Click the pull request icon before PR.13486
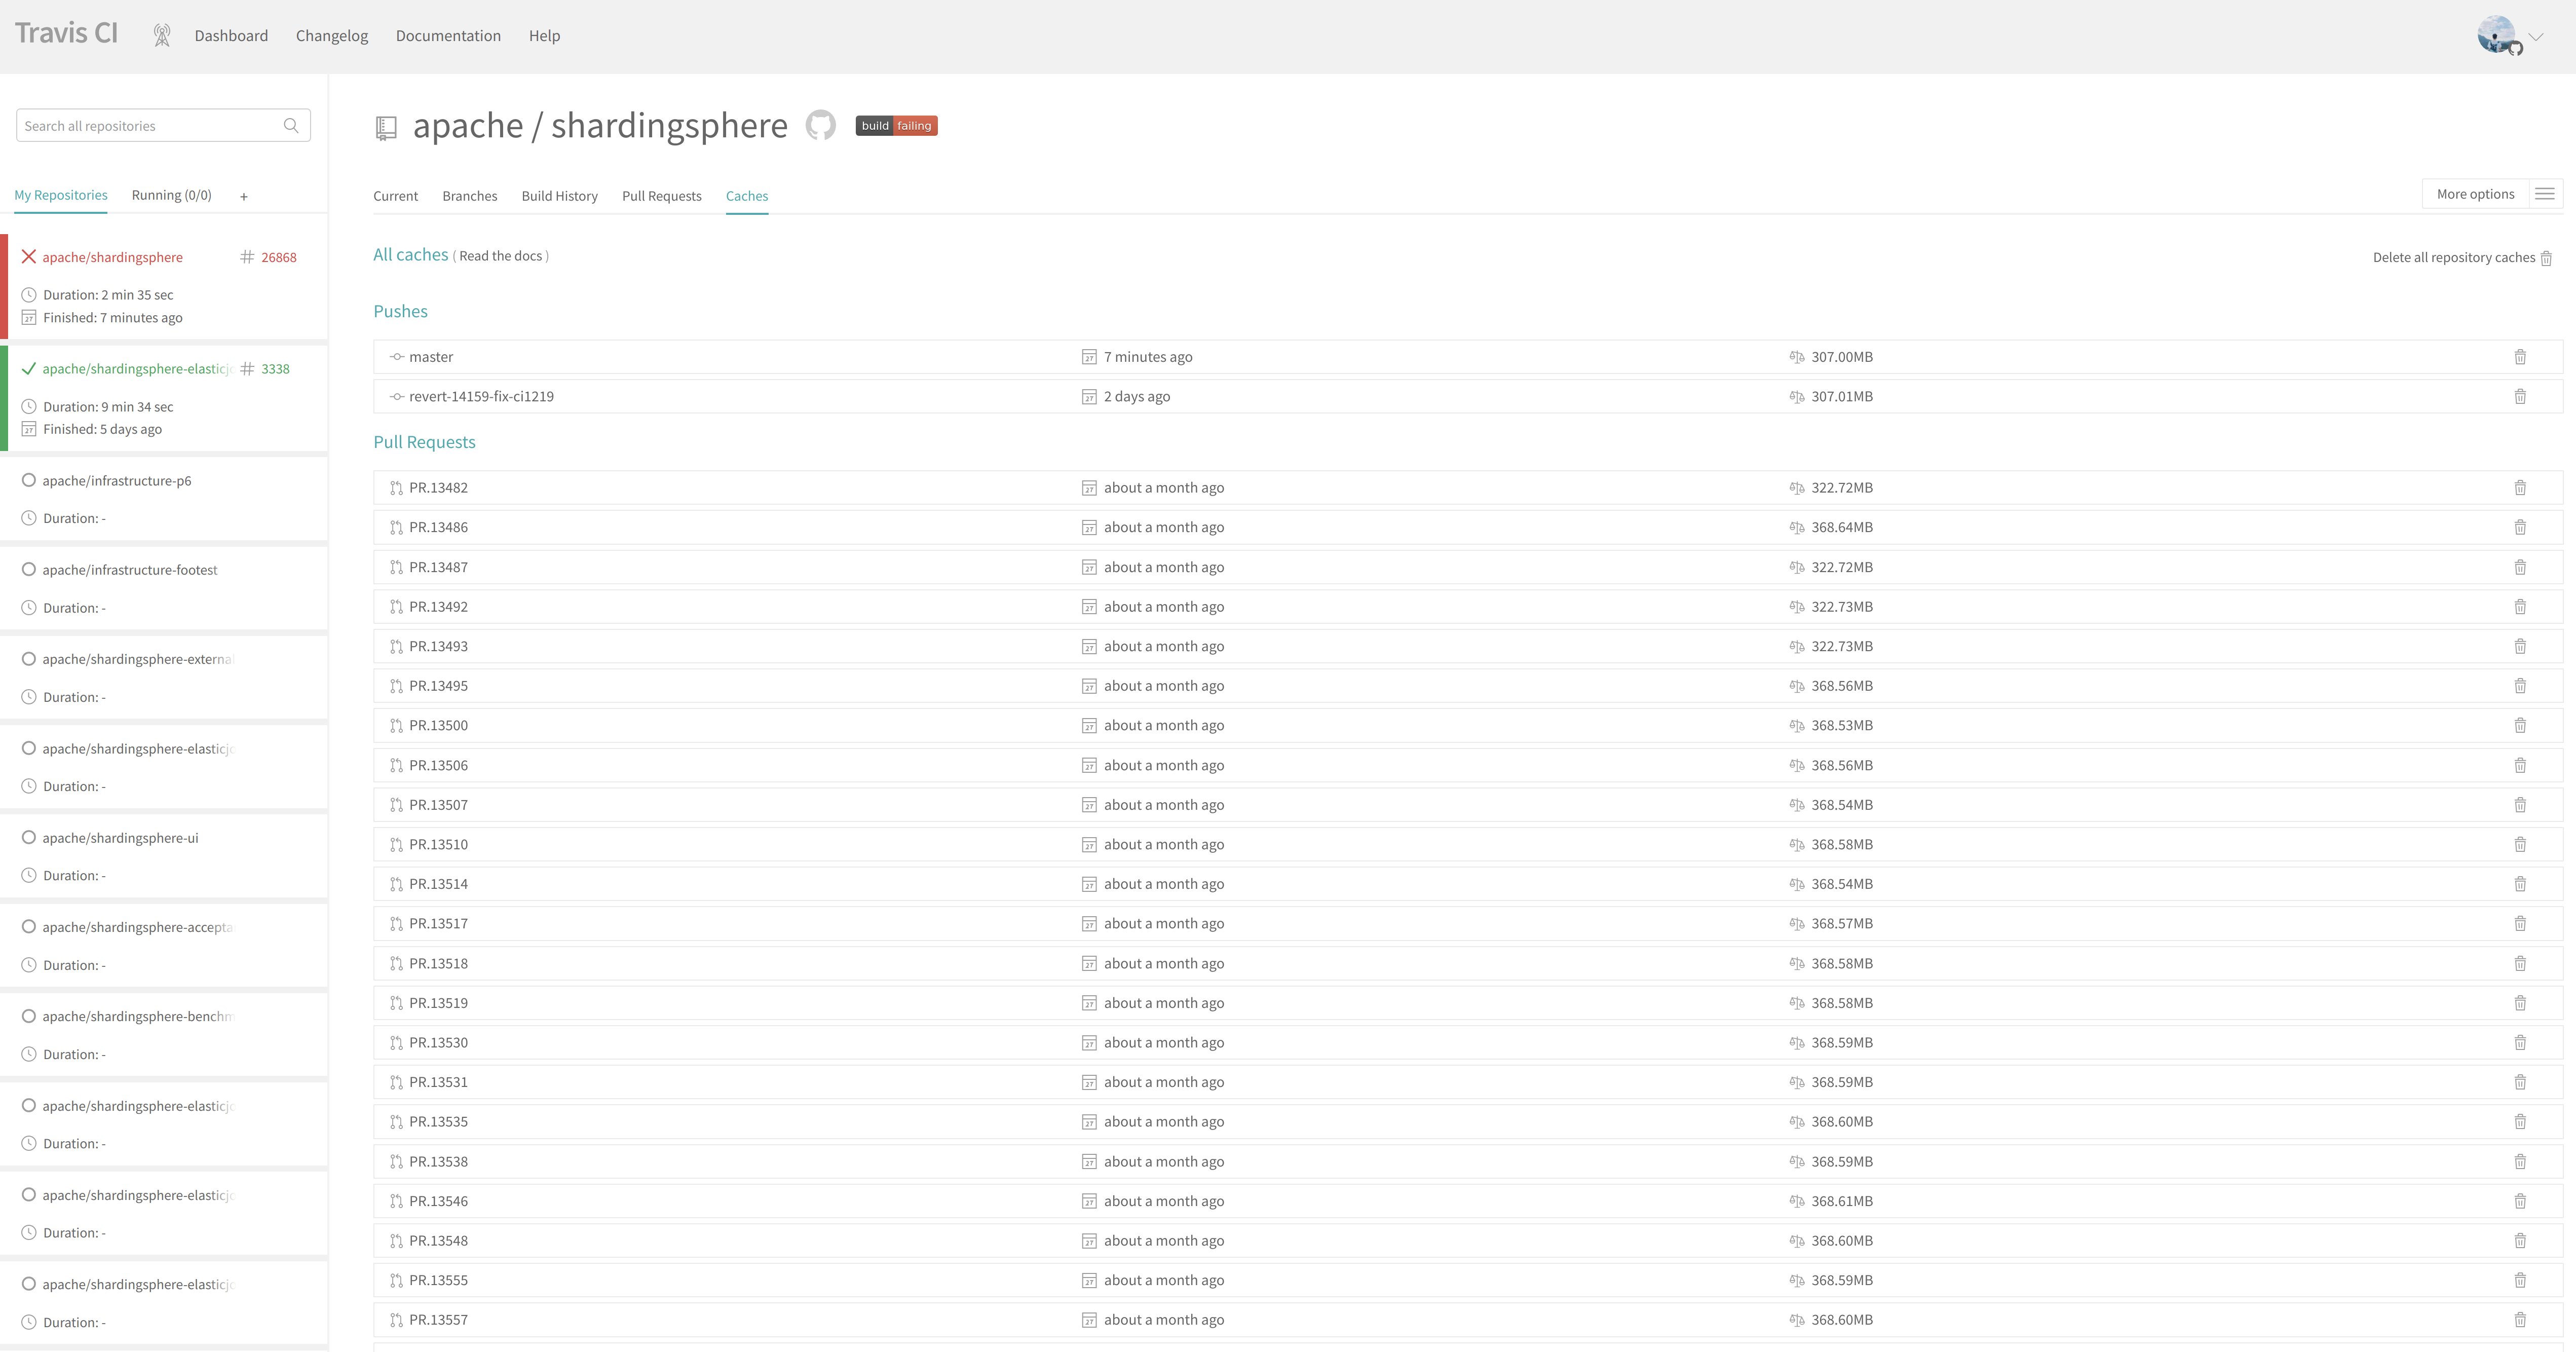The image size is (2576, 1352). point(395,527)
